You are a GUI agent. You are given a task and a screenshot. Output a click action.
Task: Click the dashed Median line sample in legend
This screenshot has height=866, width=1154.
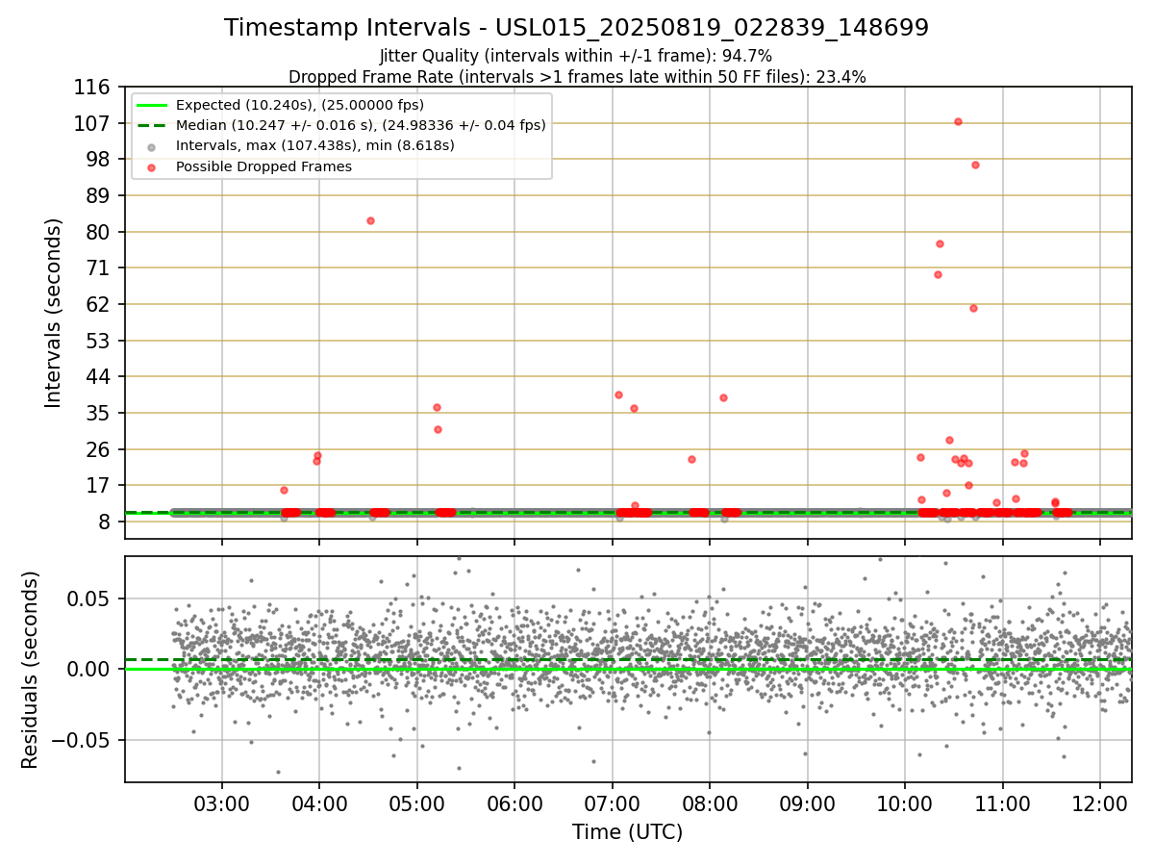click(152, 125)
